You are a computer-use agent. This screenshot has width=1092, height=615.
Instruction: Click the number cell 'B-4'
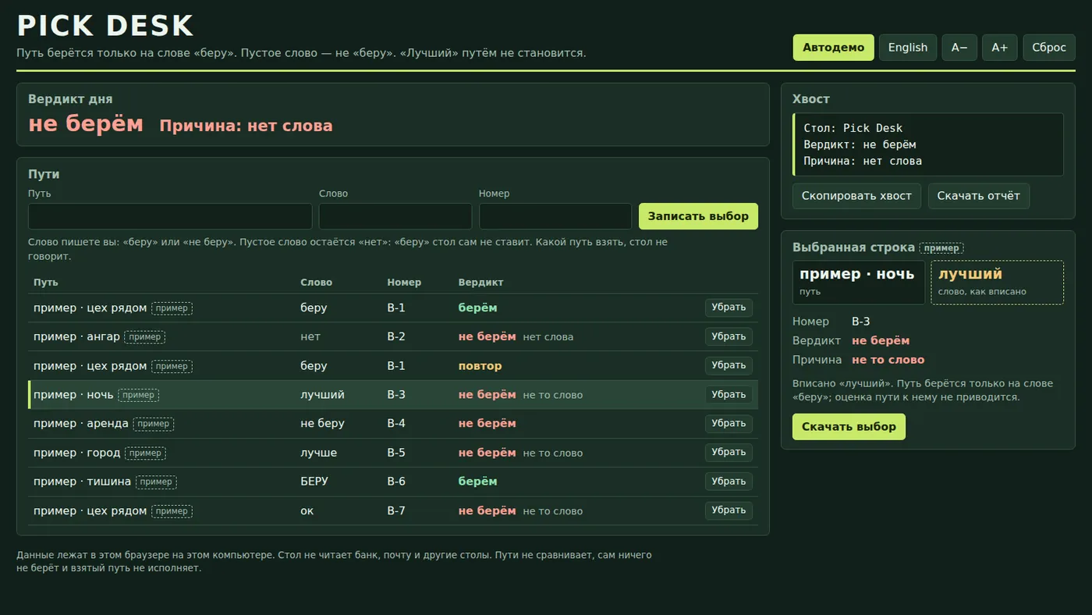click(396, 424)
